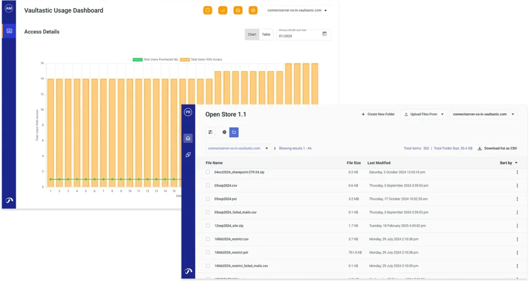
Task: Open the calendar picker for month and year
Action: 324,34
